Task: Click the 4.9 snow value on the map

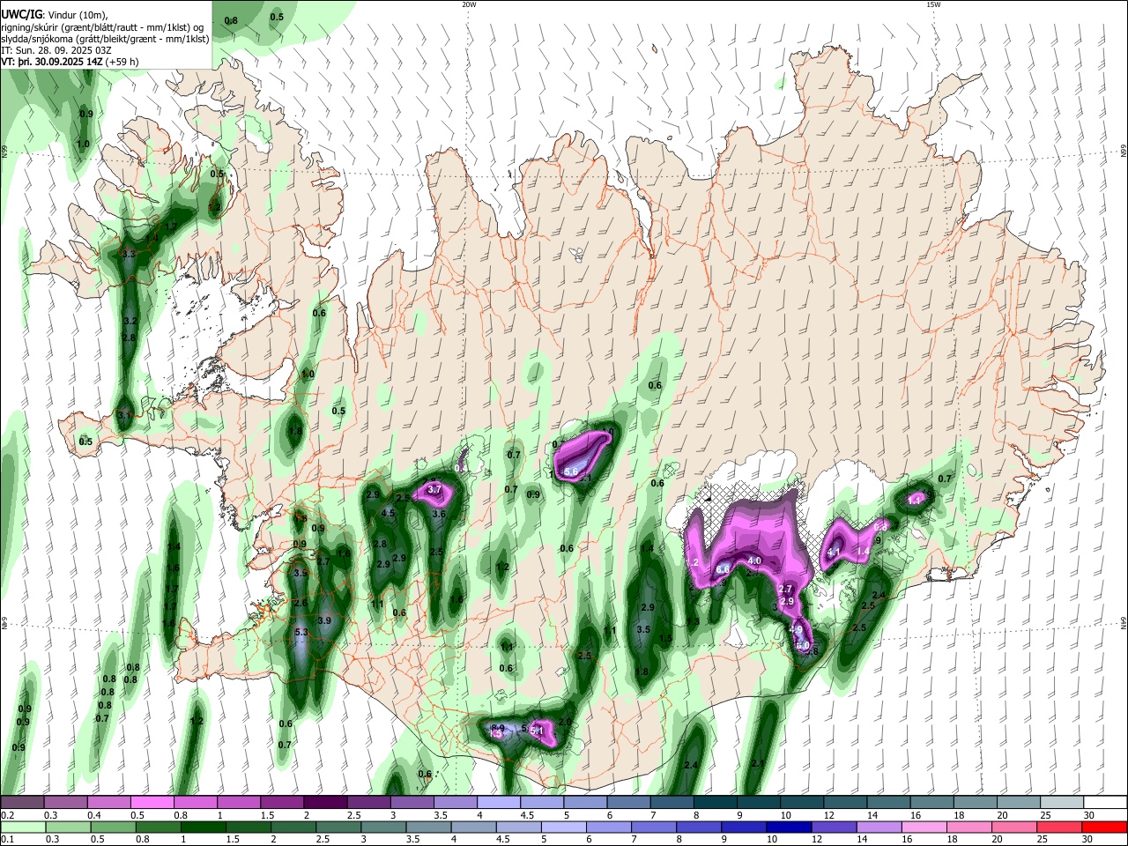Action: click(x=797, y=630)
